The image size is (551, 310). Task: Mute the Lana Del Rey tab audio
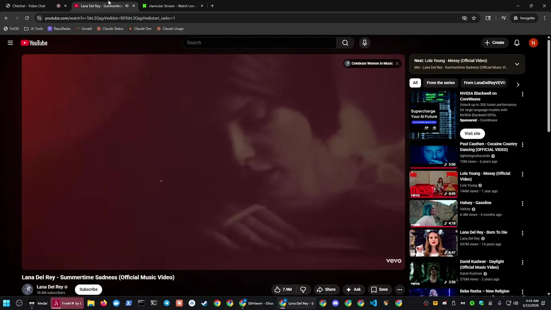click(127, 6)
